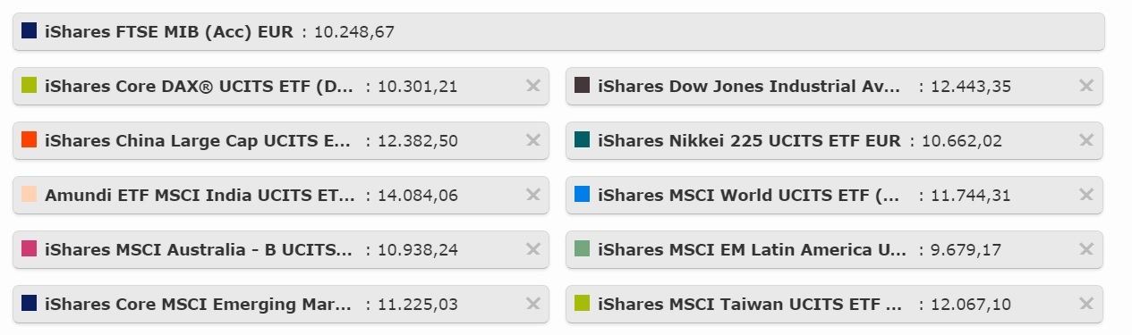The image size is (1132, 335).
Task: Remove Amundi ETF MSCI India entry
Action: point(533,195)
